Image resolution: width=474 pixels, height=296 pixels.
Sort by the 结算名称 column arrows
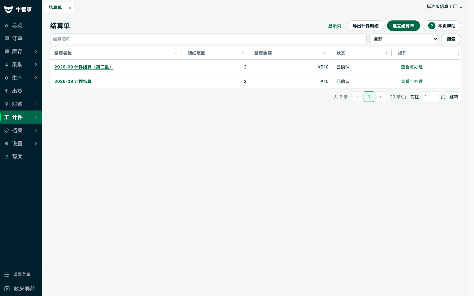pos(176,53)
